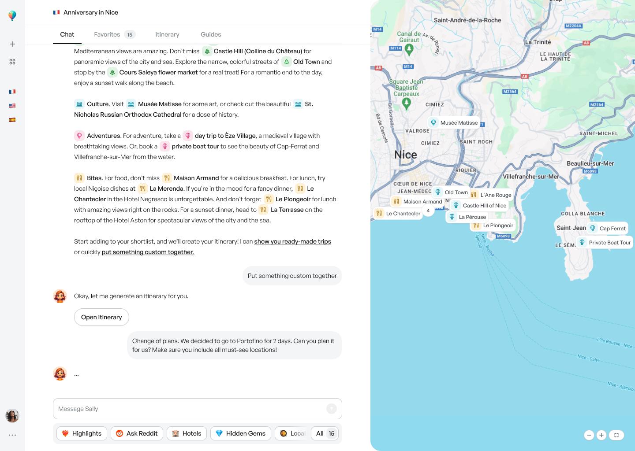
Task: Start a new trip with plus icon
Action: [12, 44]
